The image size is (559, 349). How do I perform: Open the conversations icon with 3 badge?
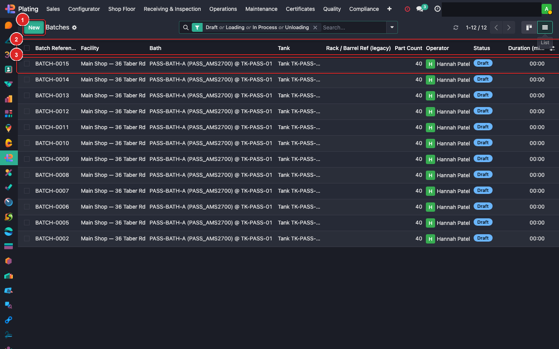point(420,9)
